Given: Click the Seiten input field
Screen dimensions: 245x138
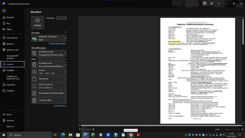Looking at the screenshot, I should coord(51,59).
